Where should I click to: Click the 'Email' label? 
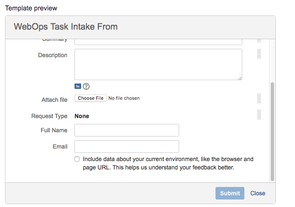[x=60, y=146]
